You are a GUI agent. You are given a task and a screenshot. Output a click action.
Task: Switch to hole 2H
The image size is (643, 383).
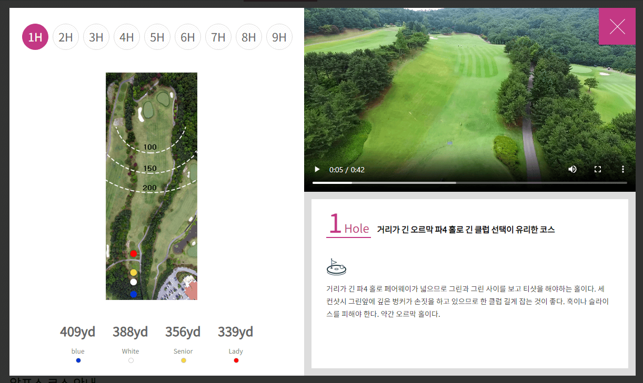(x=66, y=37)
